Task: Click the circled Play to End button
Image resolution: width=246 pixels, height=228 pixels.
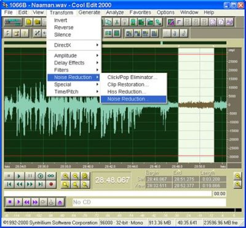Action: click(x=41, y=176)
